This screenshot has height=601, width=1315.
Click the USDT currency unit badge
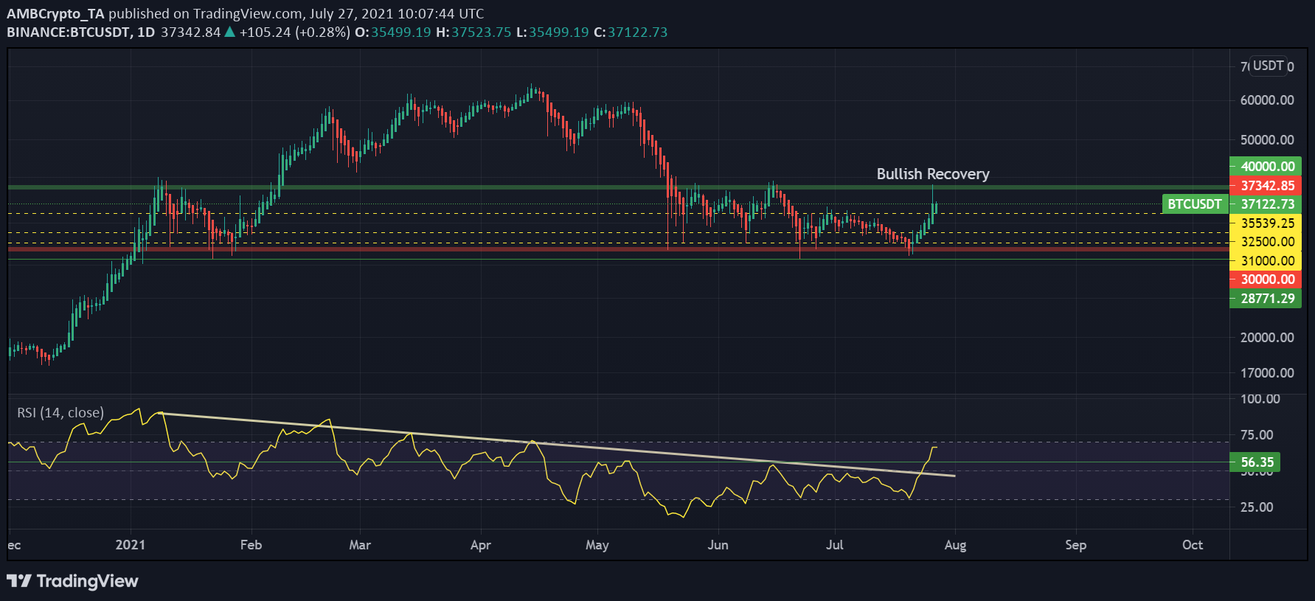point(1268,66)
